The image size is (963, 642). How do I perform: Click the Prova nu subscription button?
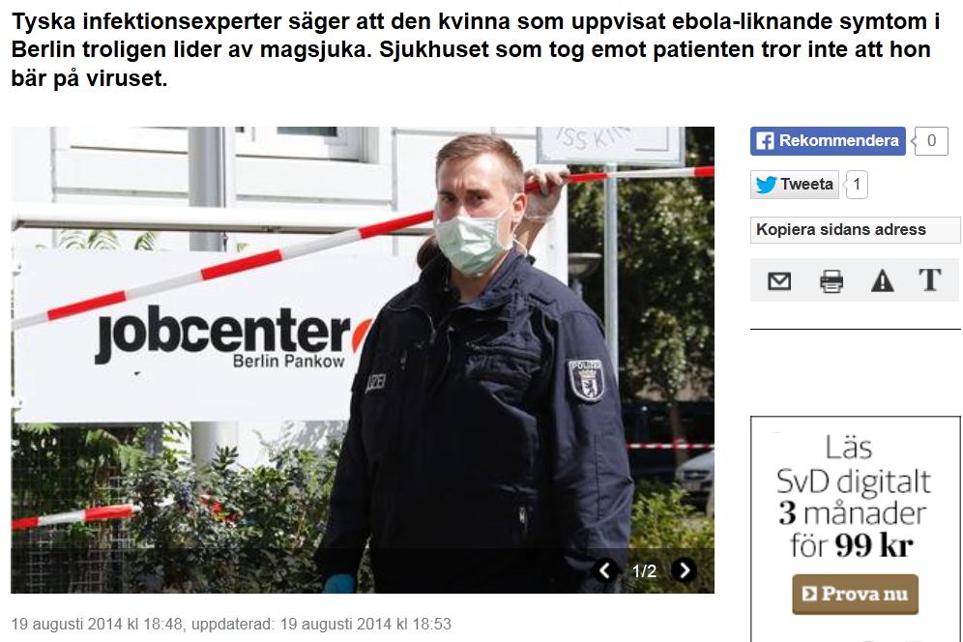point(855,594)
